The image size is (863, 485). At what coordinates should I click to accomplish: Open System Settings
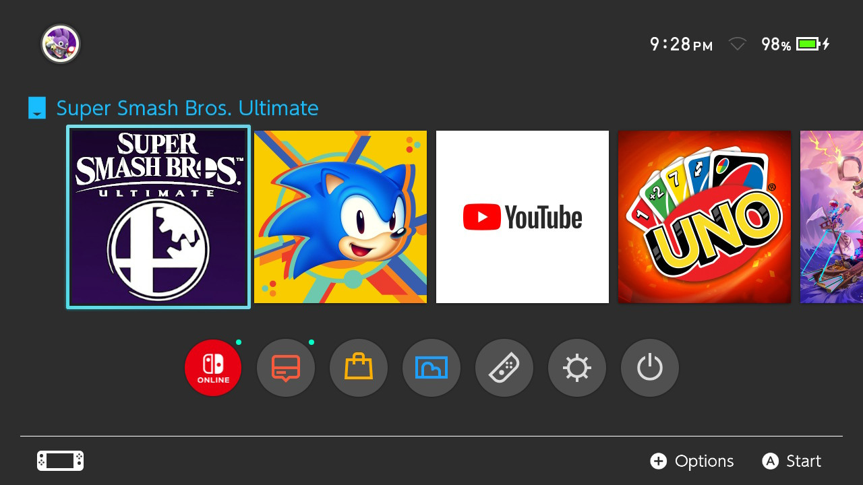(577, 368)
